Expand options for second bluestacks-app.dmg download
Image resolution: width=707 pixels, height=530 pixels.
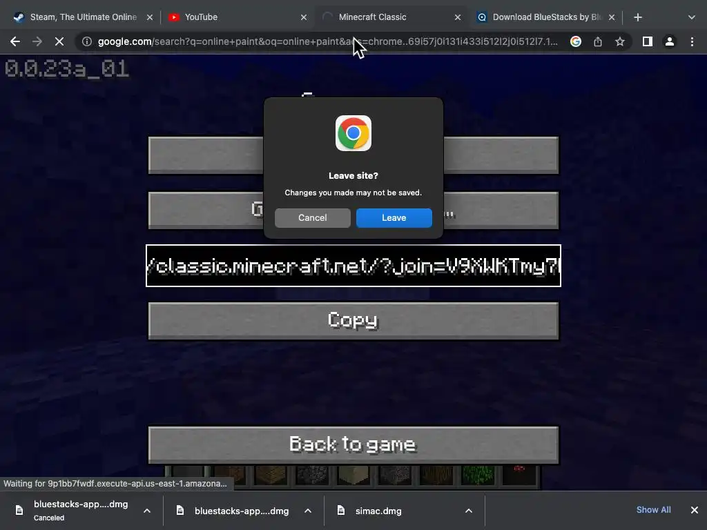[308, 511]
